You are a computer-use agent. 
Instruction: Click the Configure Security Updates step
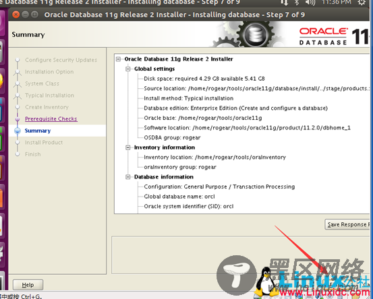(x=61, y=60)
